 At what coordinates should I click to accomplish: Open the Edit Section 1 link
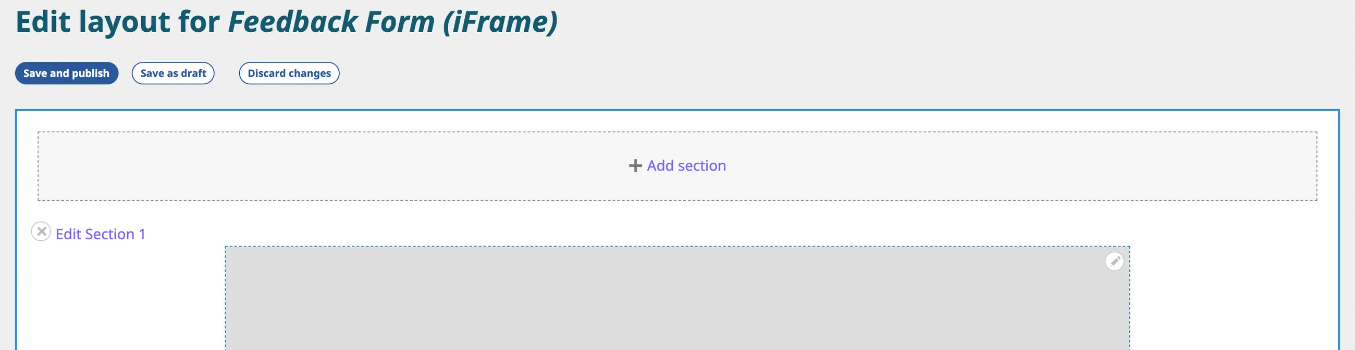click(x=101, y=234)
